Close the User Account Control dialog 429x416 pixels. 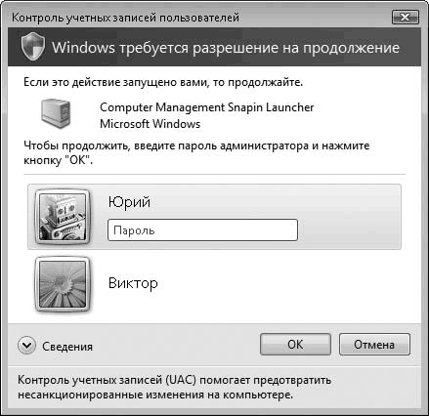click(x=405, y=17)
